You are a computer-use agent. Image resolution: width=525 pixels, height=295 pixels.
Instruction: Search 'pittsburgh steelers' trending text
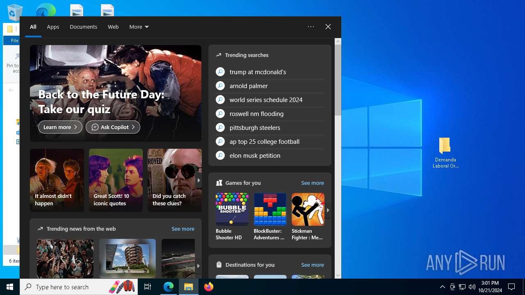click(x=255, y=127)
